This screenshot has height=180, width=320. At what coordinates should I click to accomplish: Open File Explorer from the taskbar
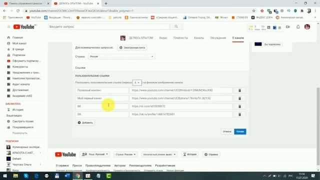[15, 176]
